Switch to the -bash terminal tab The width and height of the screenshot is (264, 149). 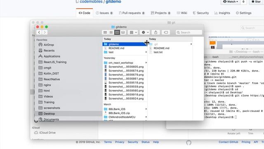(x=214, y=57)
